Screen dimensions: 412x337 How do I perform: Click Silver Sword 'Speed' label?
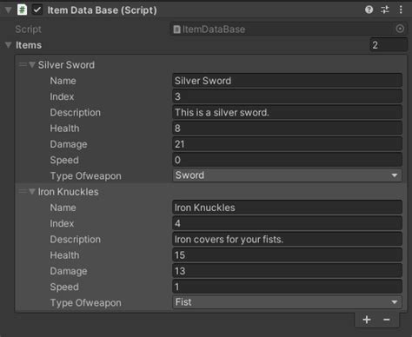point(64,161)
